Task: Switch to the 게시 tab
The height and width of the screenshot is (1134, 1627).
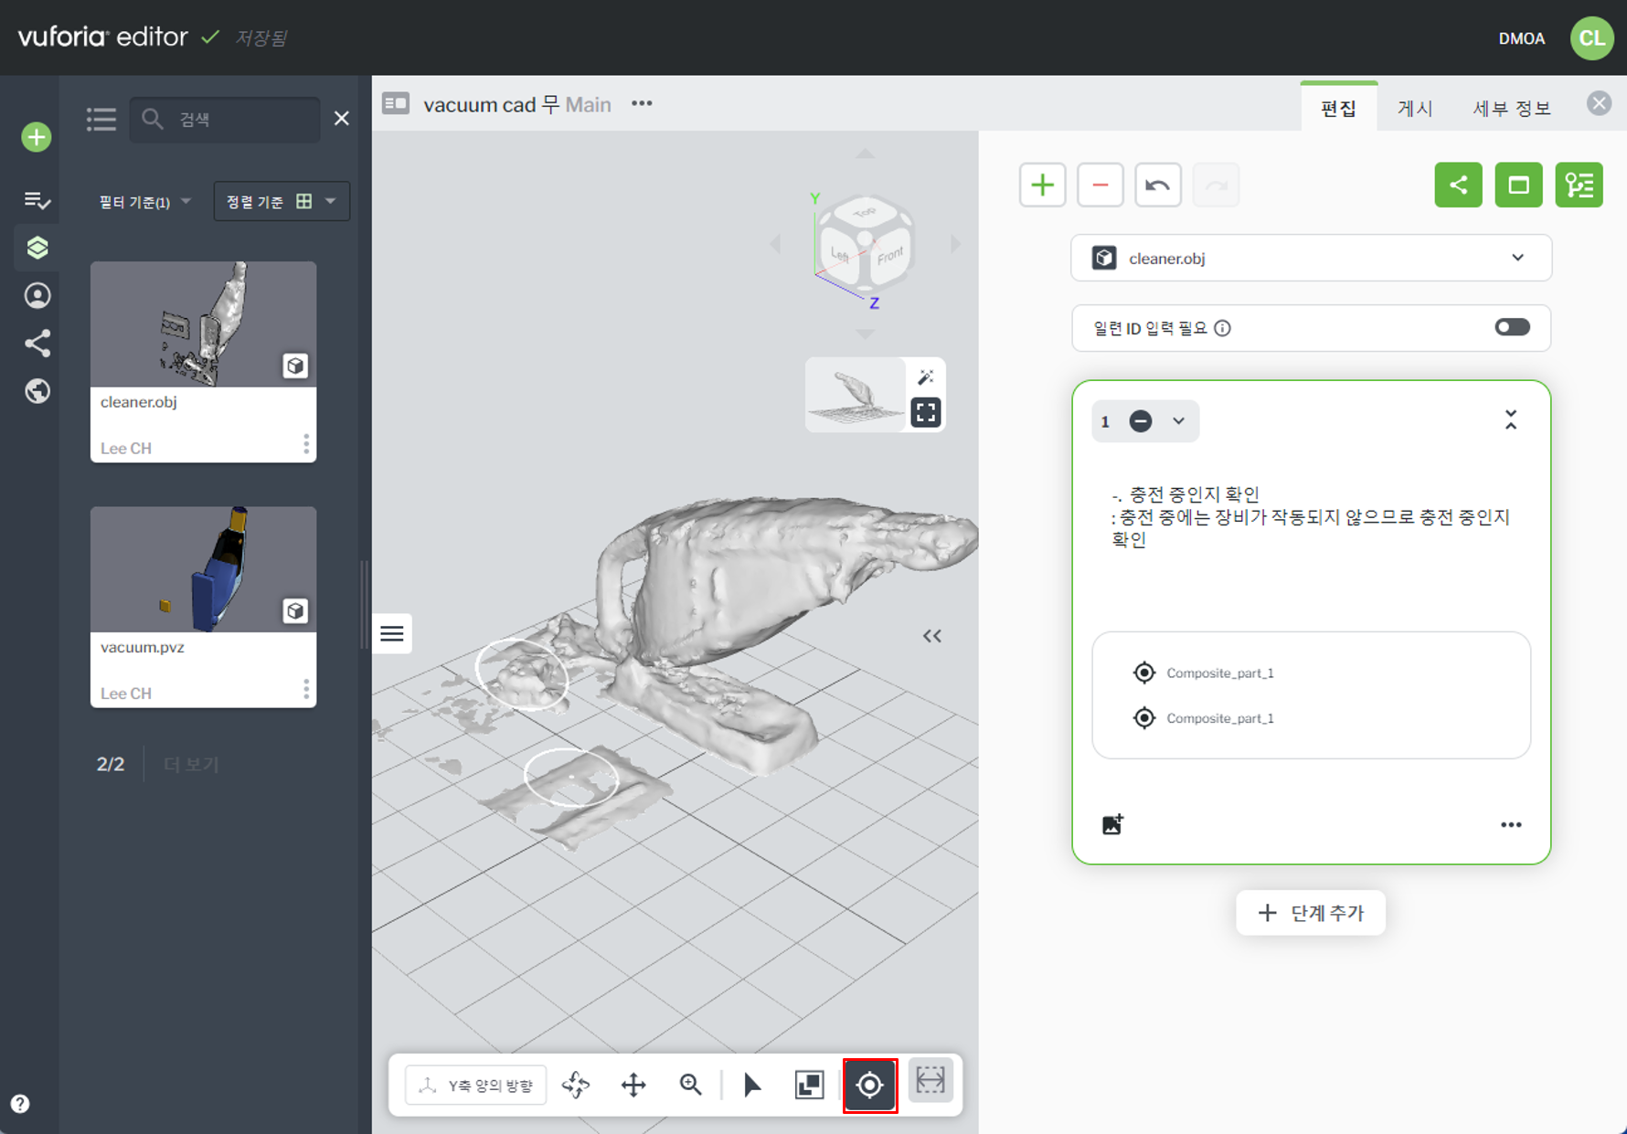Action: pos(1414,109)
